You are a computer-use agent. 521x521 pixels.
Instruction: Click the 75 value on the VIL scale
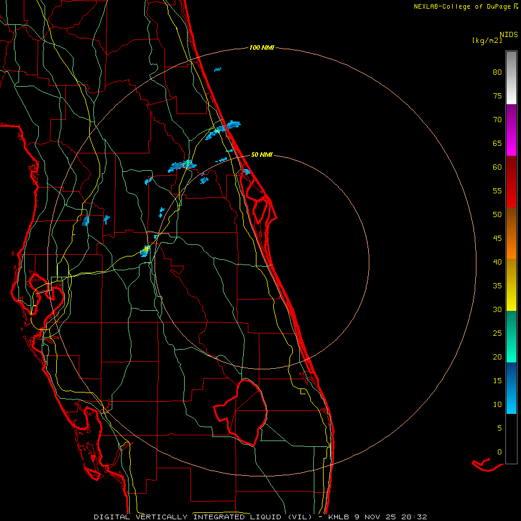pos(497,96)
